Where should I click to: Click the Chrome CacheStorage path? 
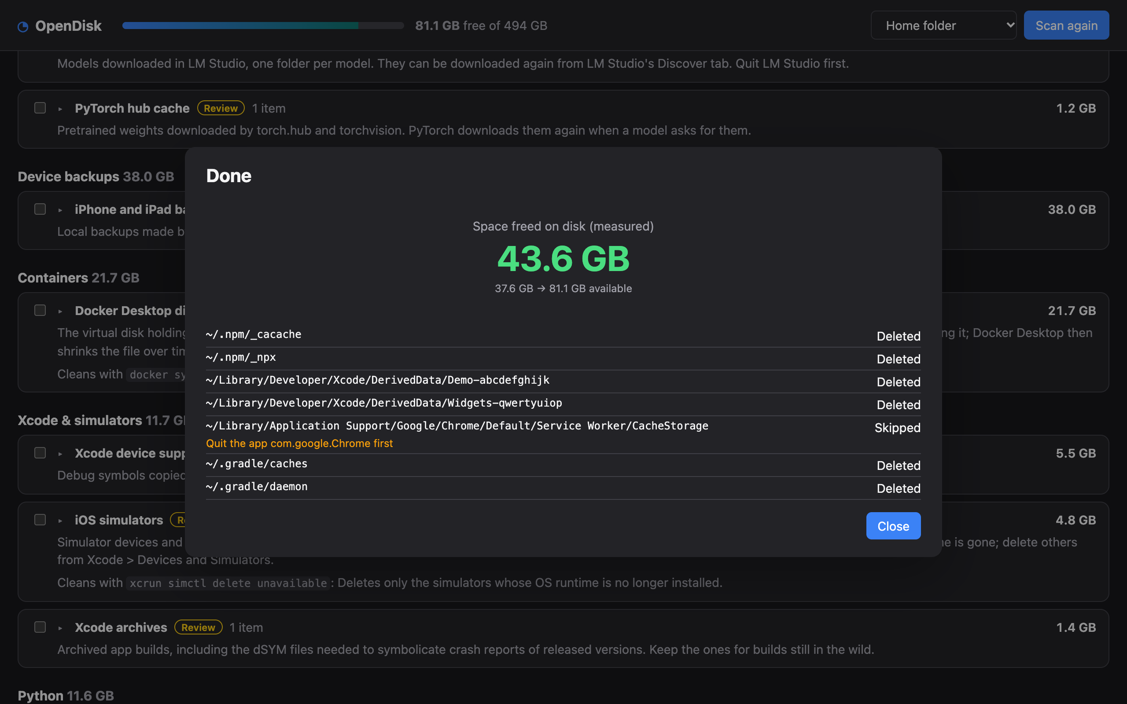(457, 425)
